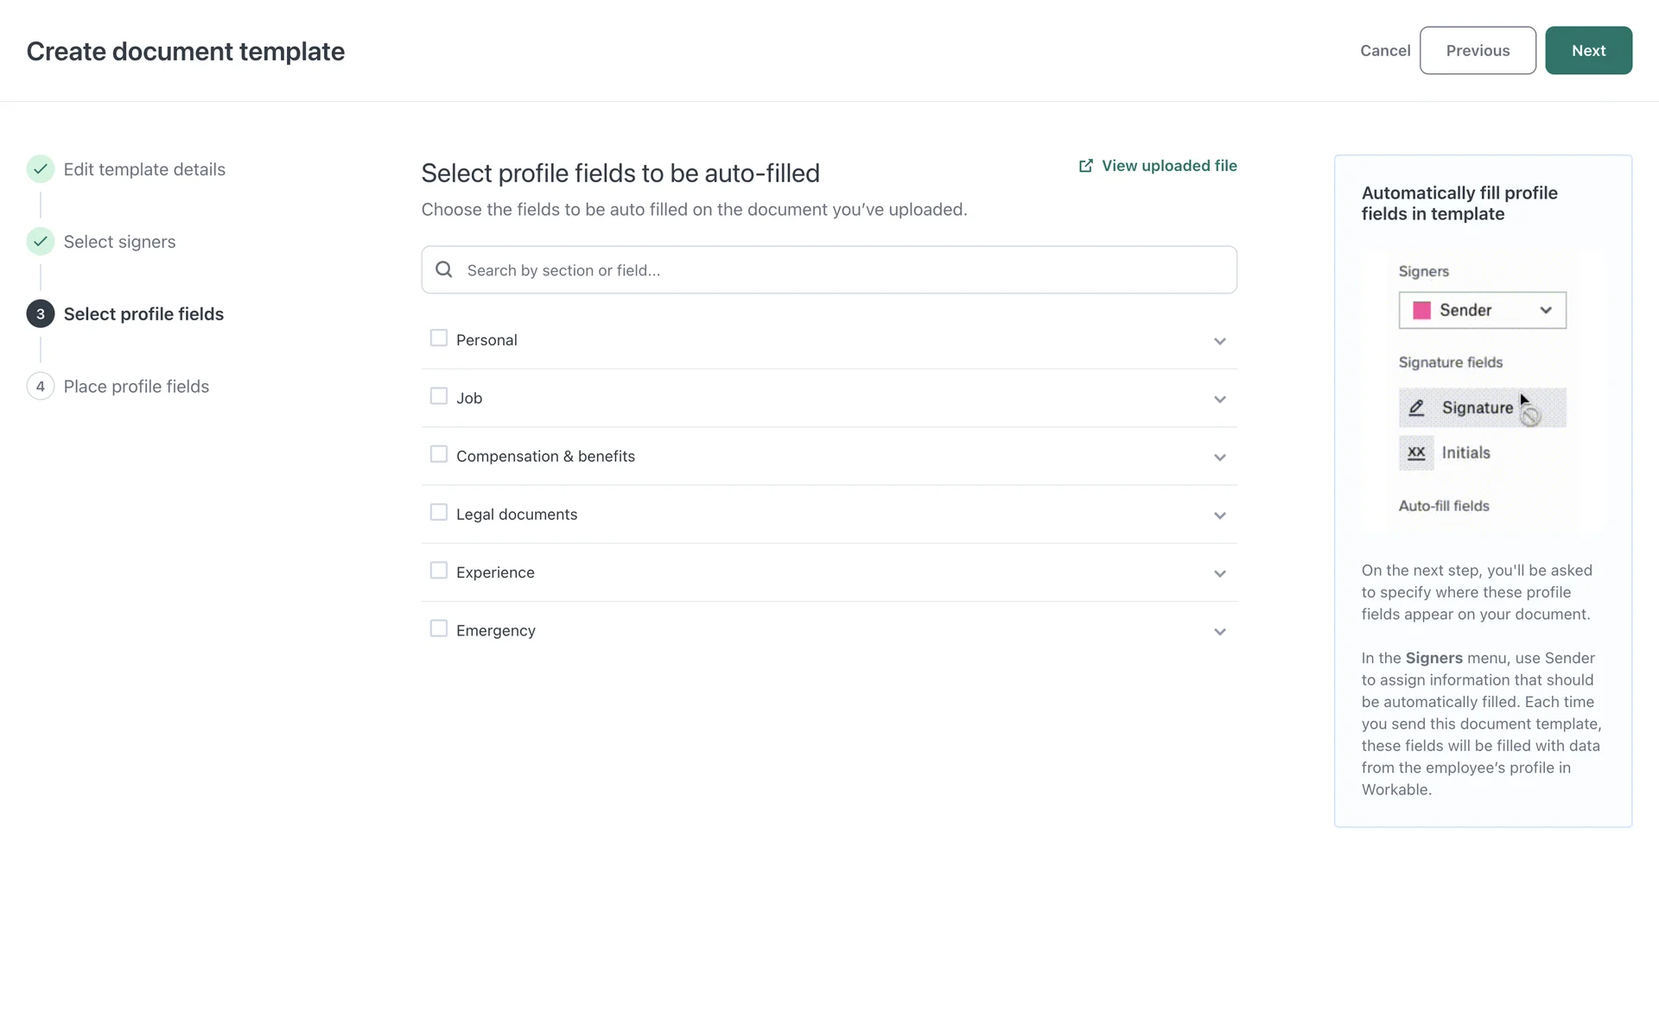Open Place profile fields step

pos(136,387)
